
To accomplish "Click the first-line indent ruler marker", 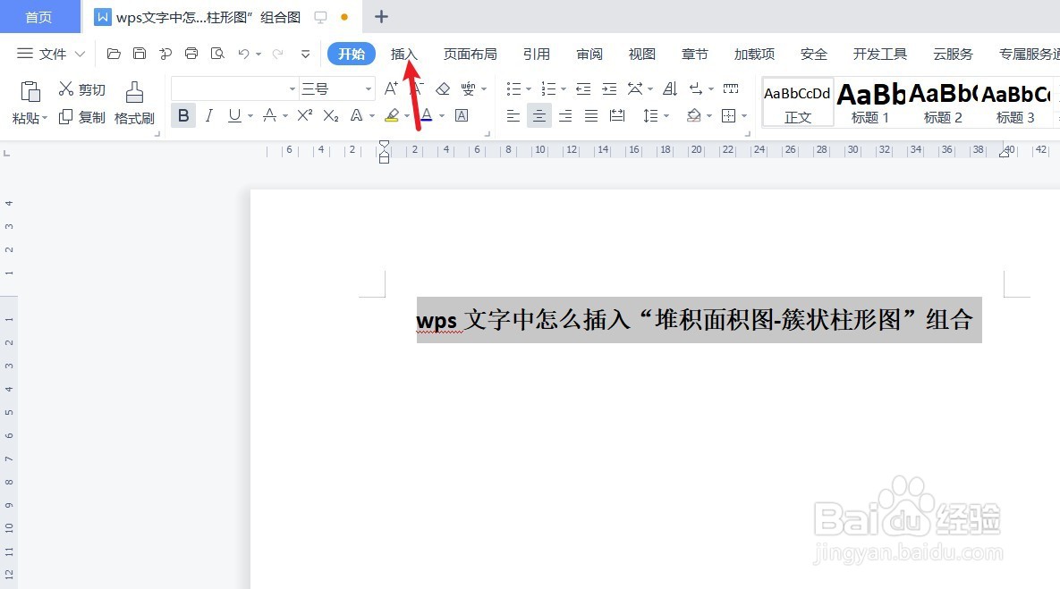I will (384, 145).
